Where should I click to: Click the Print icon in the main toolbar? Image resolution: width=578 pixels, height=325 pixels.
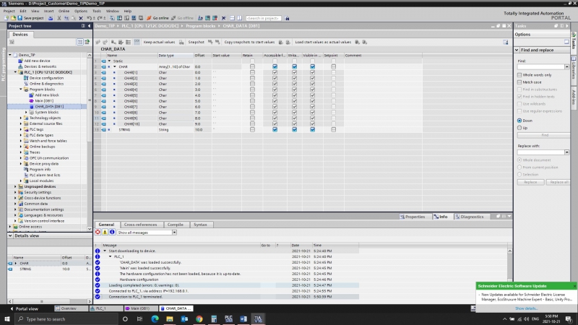coord(51,18)
